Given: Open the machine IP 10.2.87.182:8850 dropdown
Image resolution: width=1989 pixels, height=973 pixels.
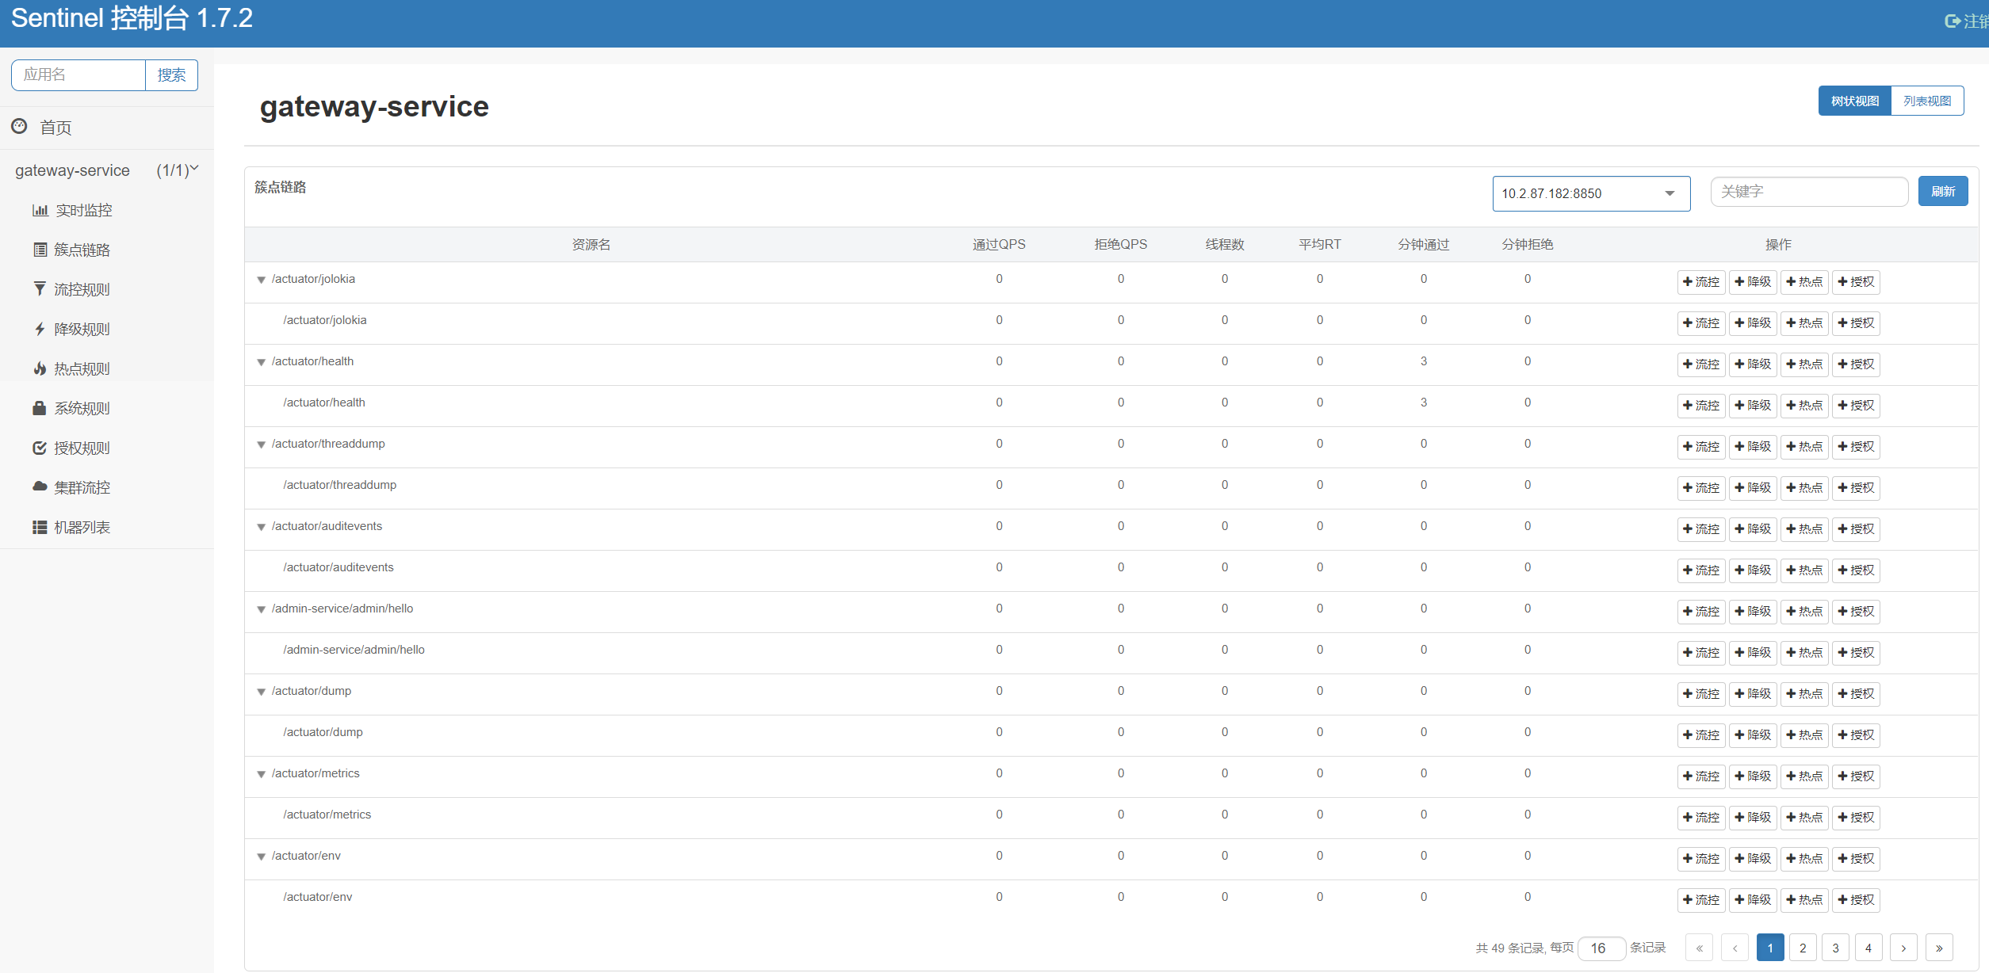Looking at the screenshot, I should [x=1590, y=193].
